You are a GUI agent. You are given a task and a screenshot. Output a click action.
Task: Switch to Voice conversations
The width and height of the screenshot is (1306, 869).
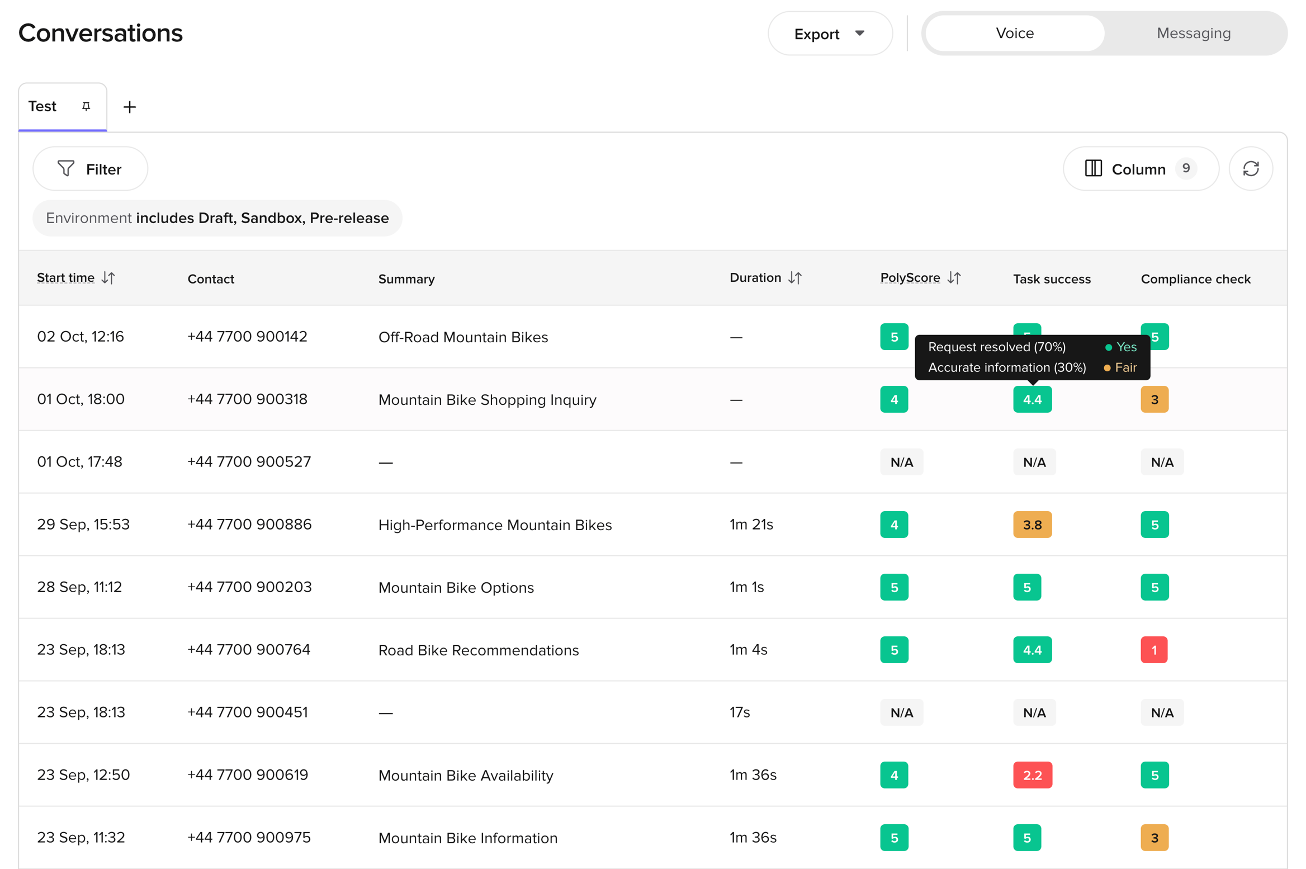click(x=1015, y=34)
